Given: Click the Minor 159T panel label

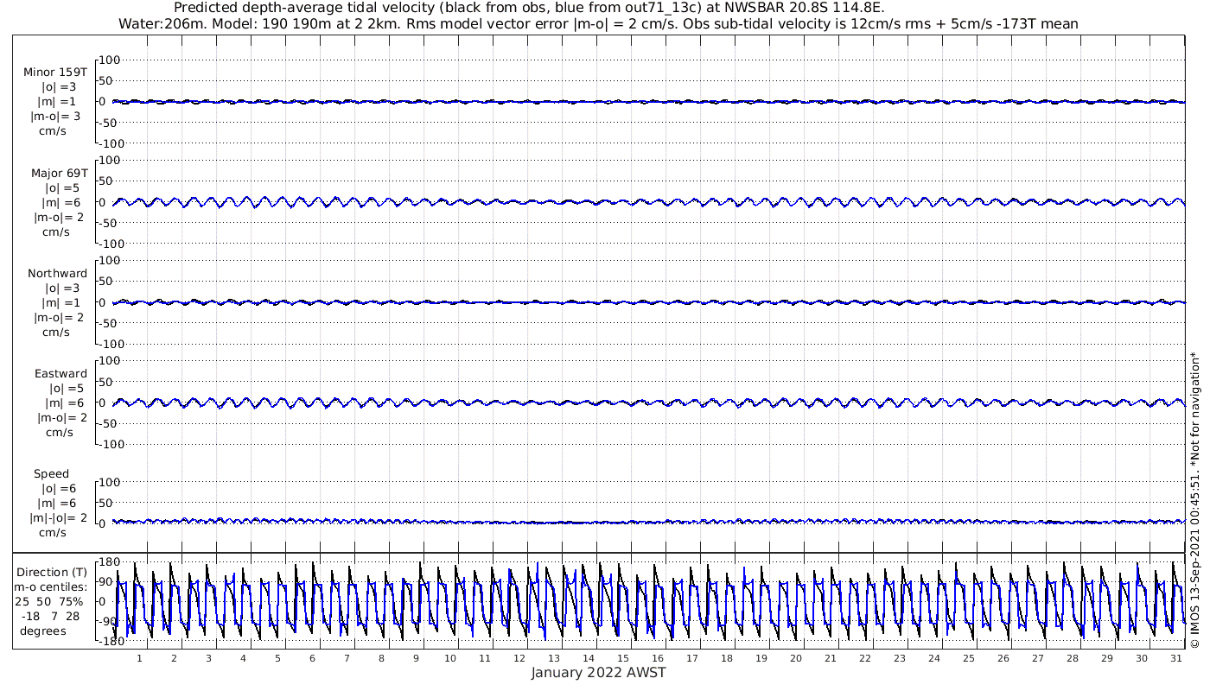Looking at the screenshot, I should point(55,73).
